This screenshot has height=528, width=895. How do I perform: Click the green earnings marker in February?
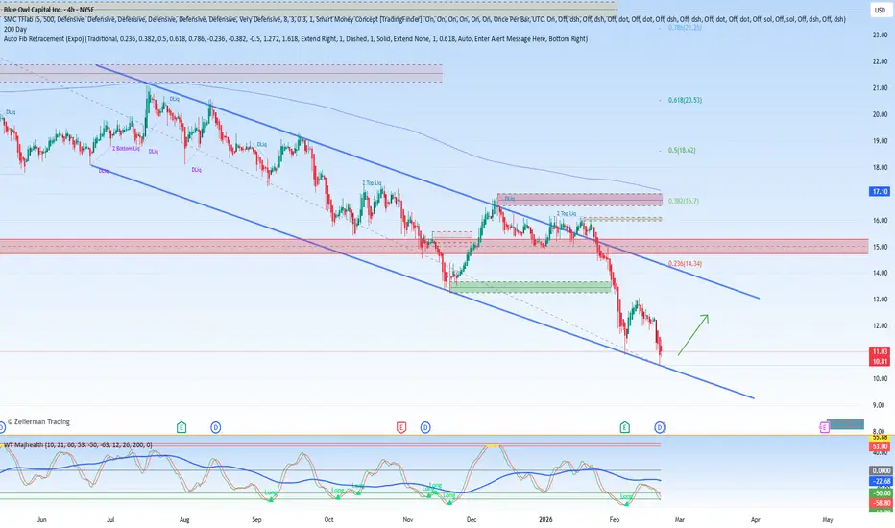coord(625,427)
